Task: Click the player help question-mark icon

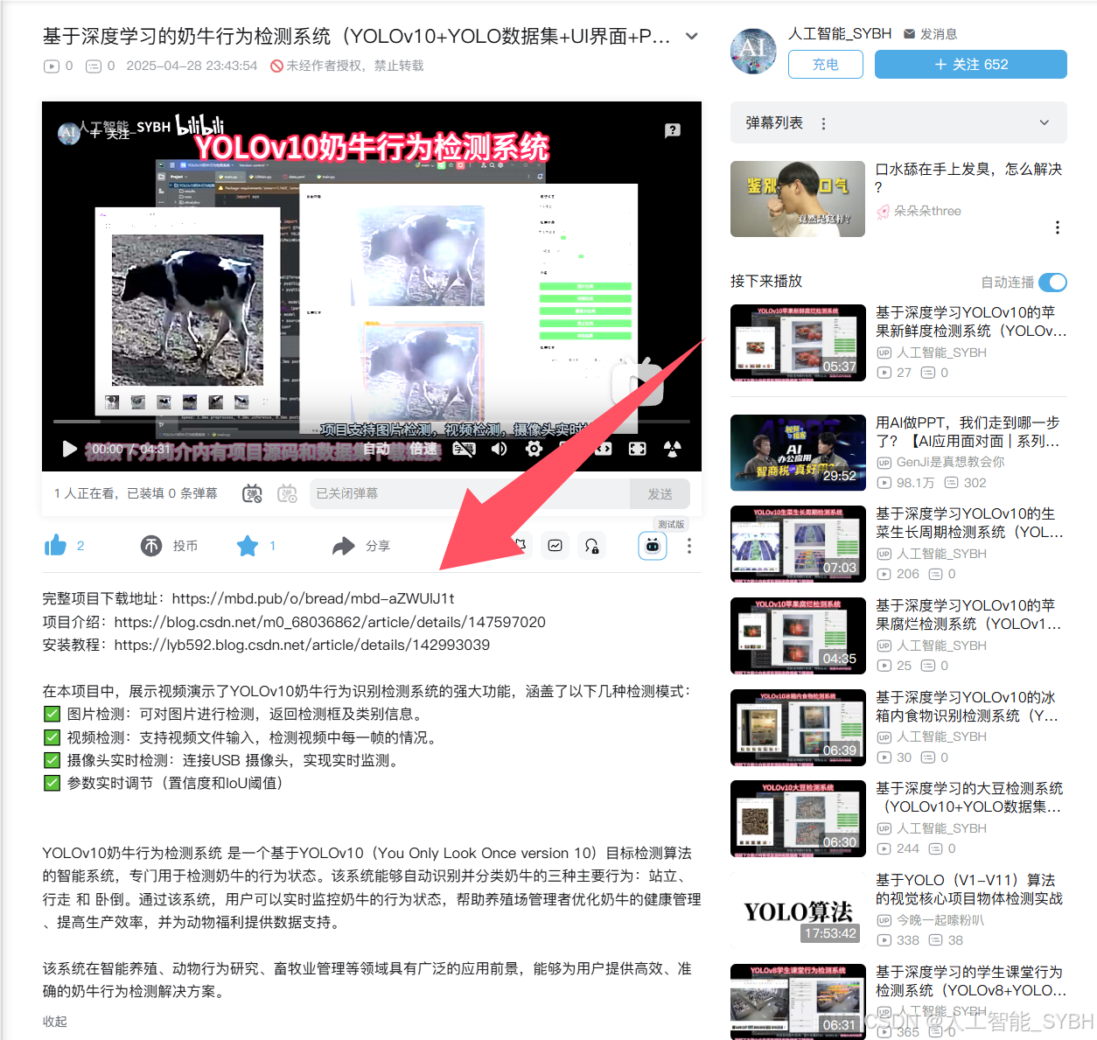Action: coord(673,130)
